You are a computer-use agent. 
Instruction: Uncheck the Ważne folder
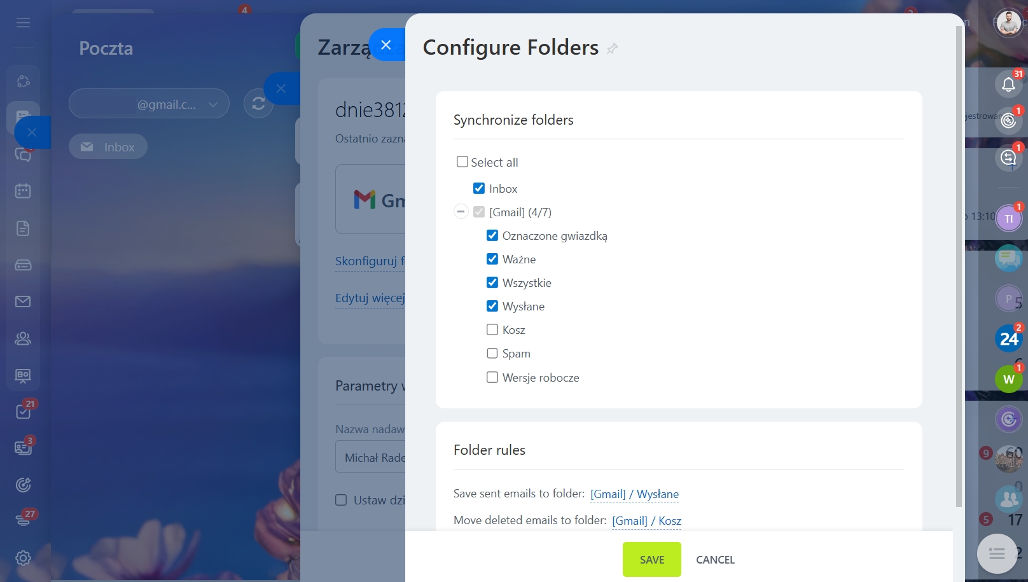pyautogui.click(x=492, y=259)
